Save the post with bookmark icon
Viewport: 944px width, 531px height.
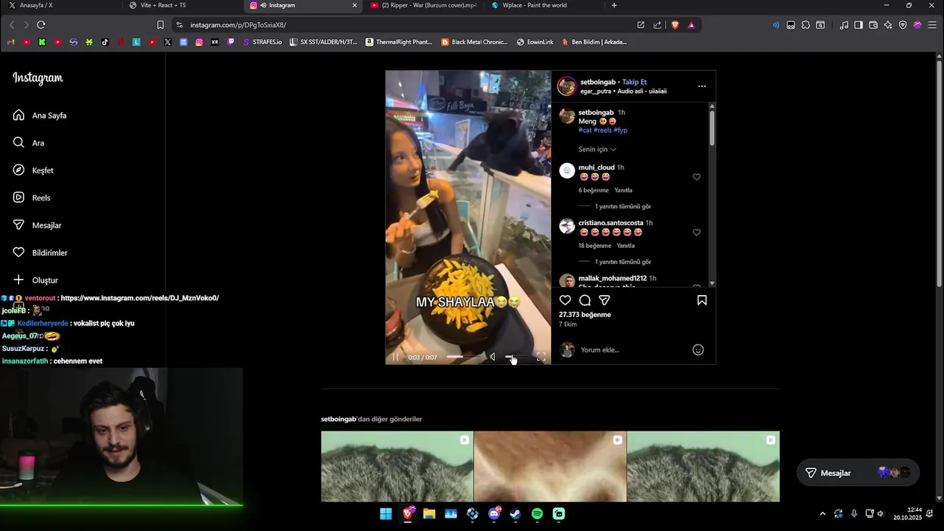pyautogui.click(x=702, y=300)
